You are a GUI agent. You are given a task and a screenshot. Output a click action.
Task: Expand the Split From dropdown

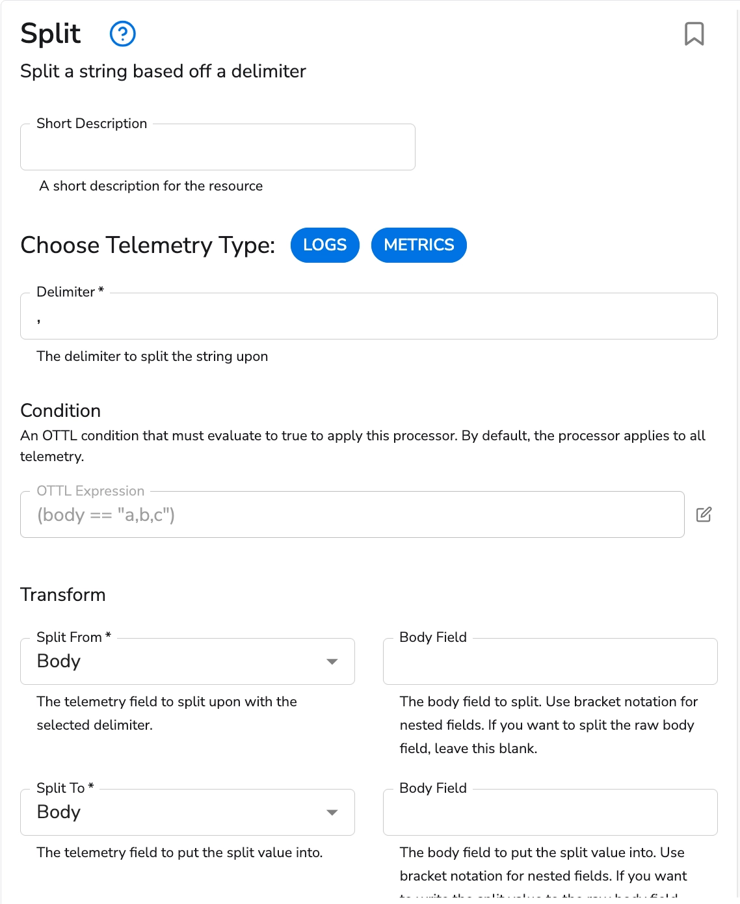[x=187, y=661]
